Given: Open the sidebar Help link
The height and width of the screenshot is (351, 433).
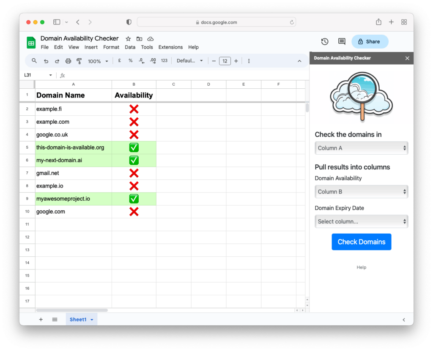Looking at the screenshot, I should coord(361,267).
